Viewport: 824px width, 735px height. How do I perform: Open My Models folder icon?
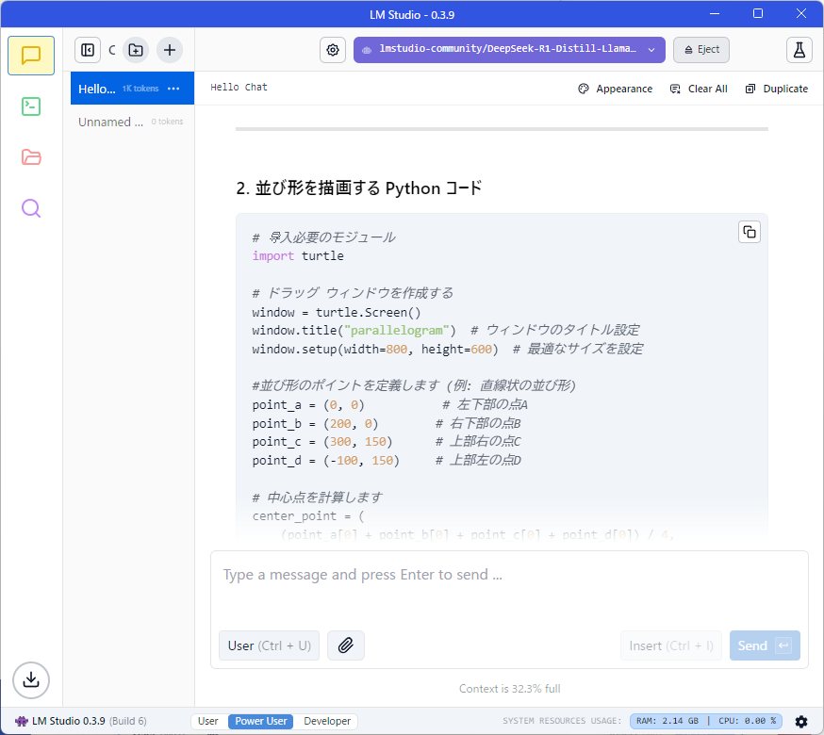[31, 157]
